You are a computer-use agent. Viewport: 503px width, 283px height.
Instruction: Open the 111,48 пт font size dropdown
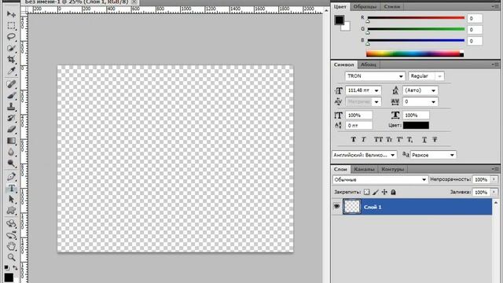376,90
